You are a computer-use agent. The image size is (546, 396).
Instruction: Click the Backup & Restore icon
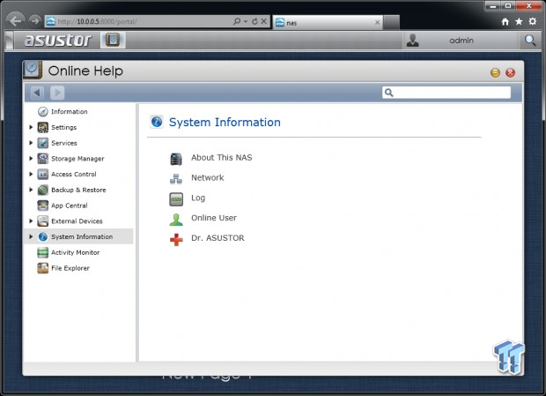pos(43,190)
